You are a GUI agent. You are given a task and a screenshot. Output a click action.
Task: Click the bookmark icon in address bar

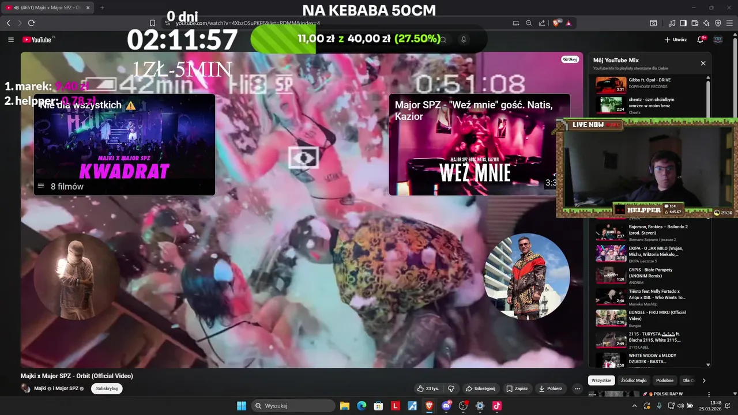pos(153,23)
